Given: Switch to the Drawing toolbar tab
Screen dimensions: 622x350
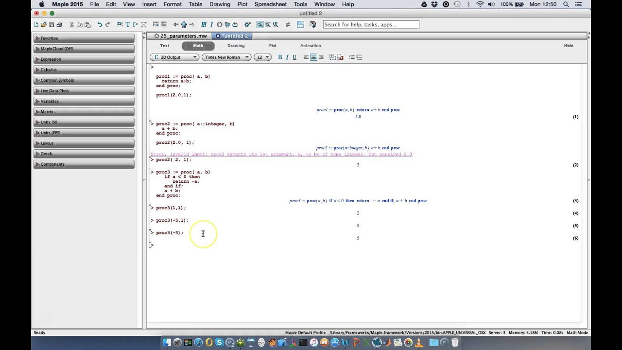Looking at the screenshot, I should (x=236, y=46).
